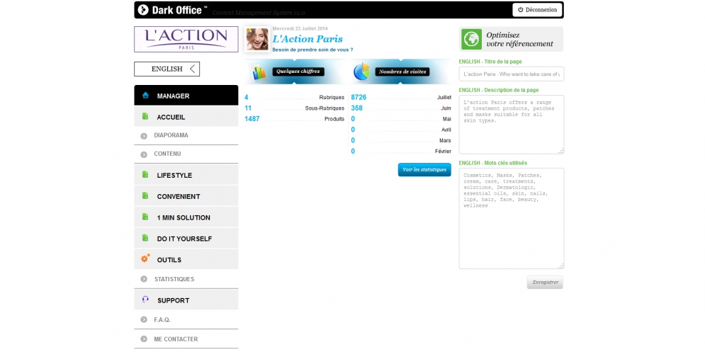Click the 11 Sous-Rubriques count
Image resolution: width=705 pixels, height=352 pixels.
(x=248, y=108)
